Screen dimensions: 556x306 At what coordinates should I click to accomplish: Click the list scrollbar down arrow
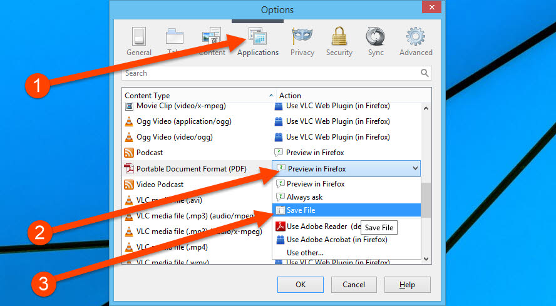click(426, 259)
